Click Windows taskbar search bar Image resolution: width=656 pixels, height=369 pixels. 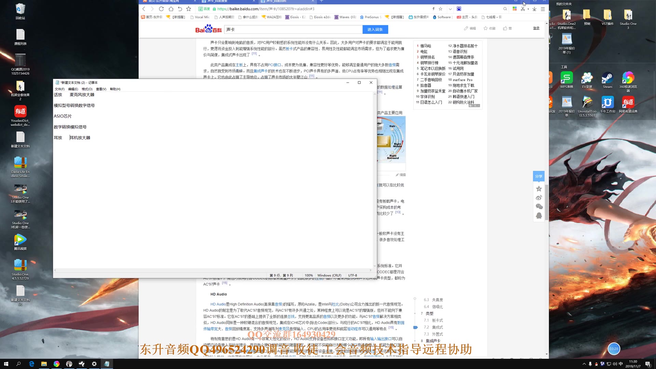17,364
